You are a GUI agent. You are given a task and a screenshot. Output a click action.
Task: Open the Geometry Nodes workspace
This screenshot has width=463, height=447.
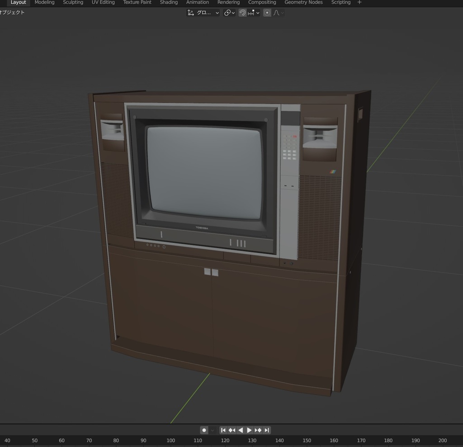(303, 2)
